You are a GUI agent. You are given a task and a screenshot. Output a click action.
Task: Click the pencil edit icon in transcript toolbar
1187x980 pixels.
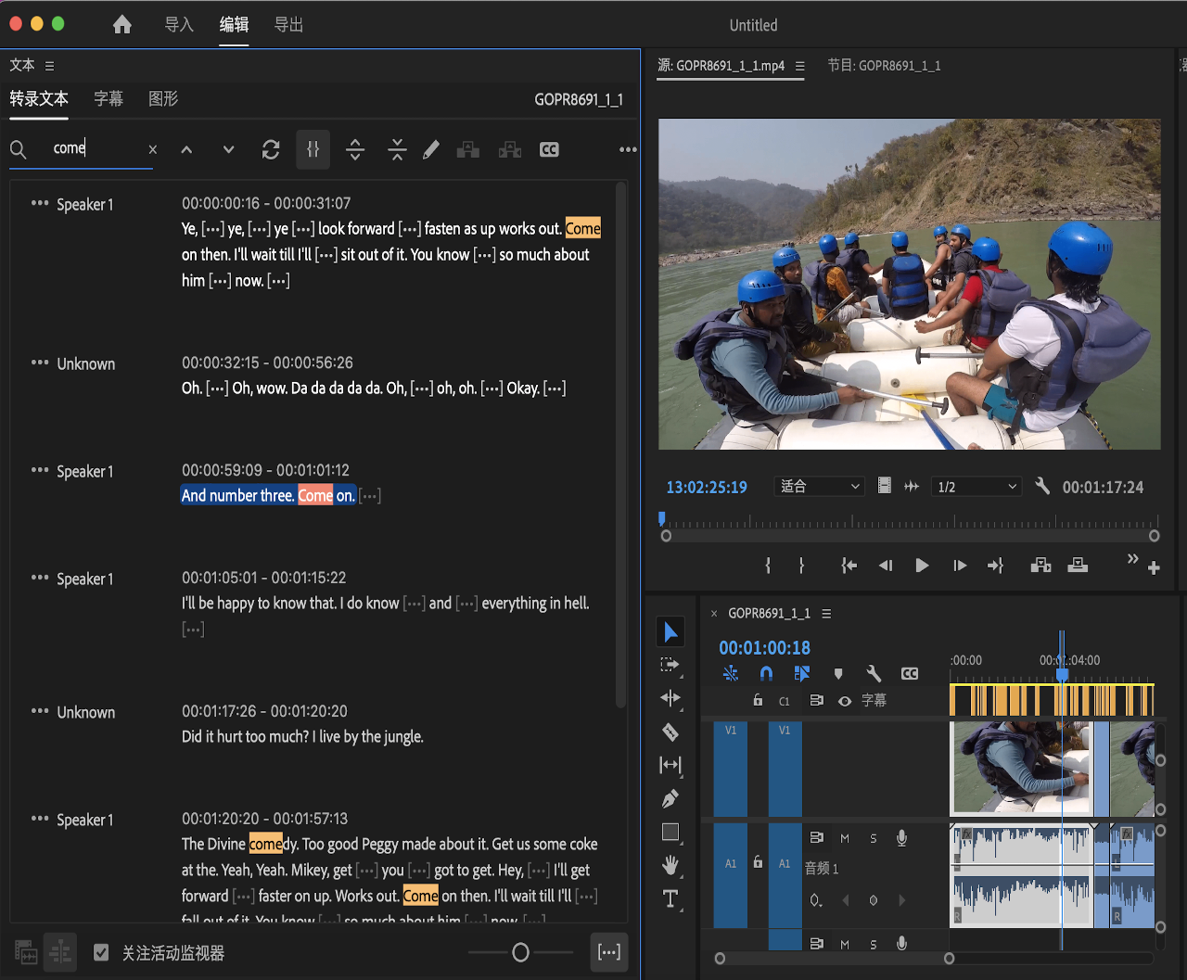[431, 149]
